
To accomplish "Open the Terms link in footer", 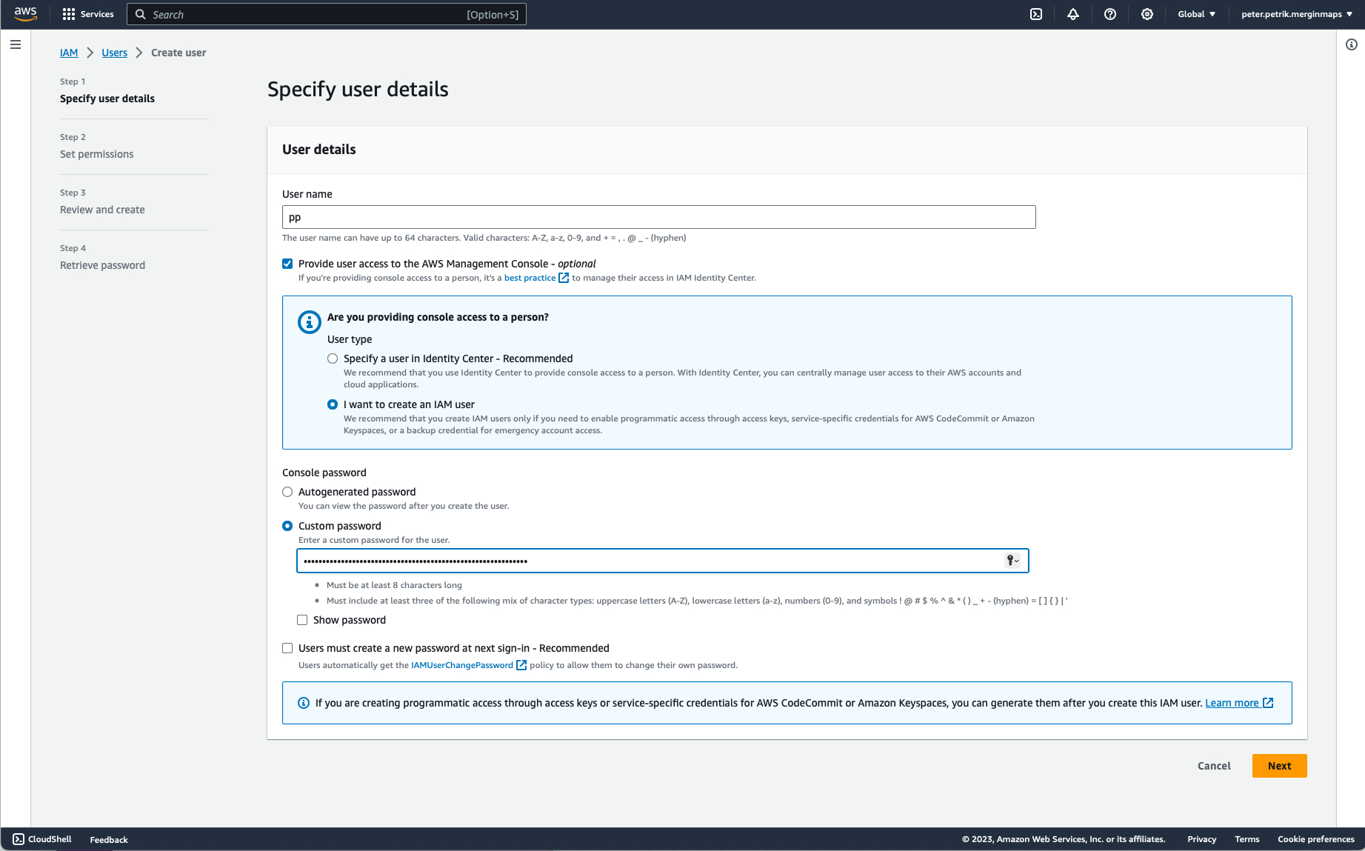I will pyautogui.click(x=1246, y=839).
